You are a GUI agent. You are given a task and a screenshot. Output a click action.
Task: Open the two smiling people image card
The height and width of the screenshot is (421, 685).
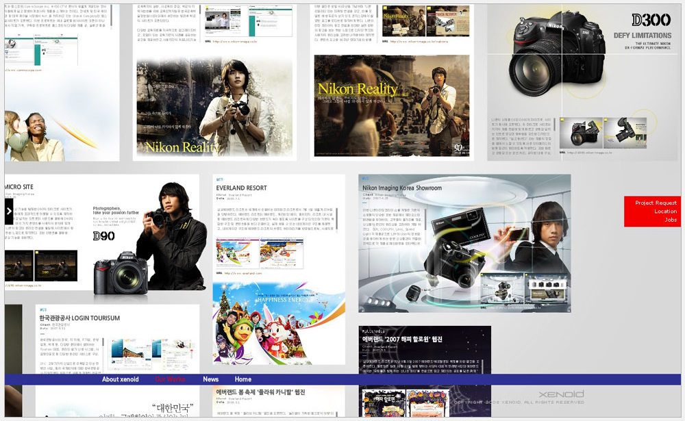click(41, 133)
